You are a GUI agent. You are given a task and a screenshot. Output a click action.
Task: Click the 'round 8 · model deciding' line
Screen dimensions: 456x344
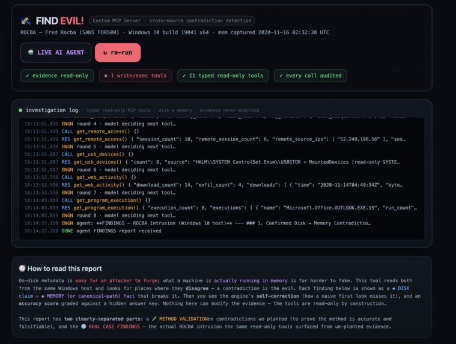pos(100,216)
